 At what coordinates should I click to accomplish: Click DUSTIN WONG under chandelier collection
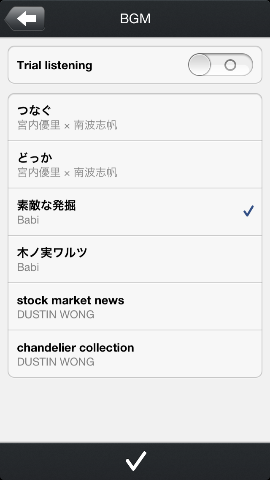[x=55, y=362]
